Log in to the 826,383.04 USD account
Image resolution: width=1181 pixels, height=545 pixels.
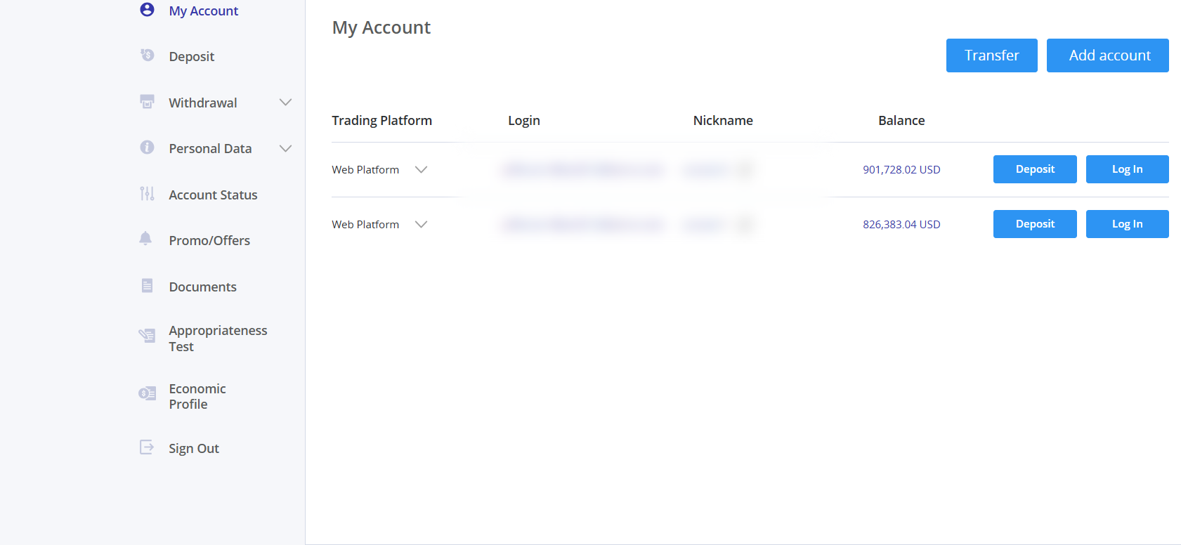[1127, 224]
